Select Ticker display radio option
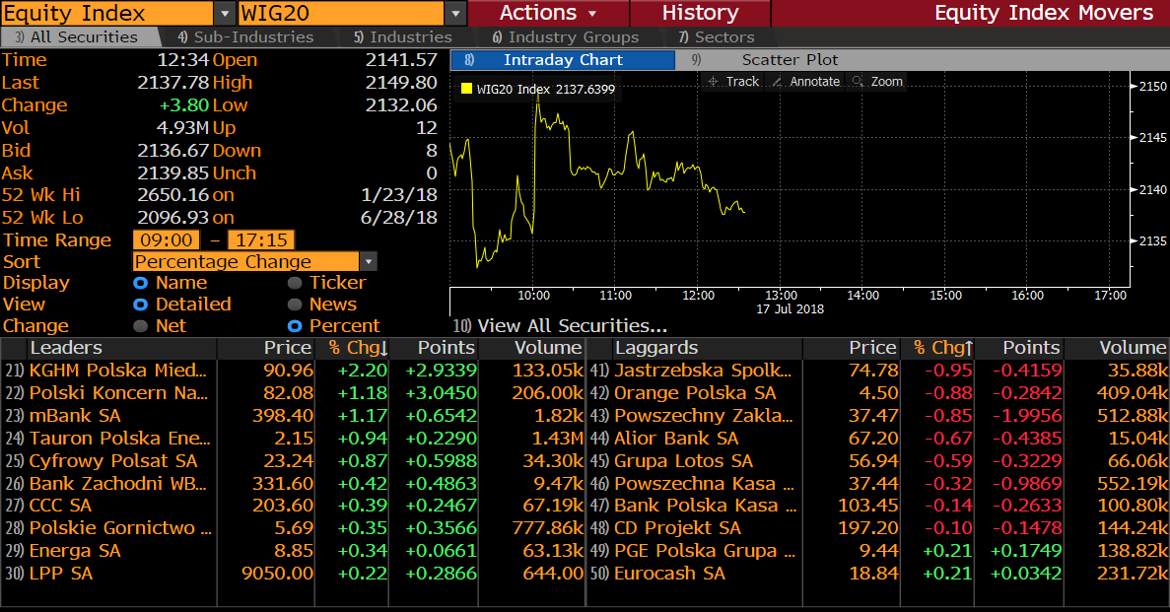Viewport: 1170px width, 612px height. tap(295, 283)
